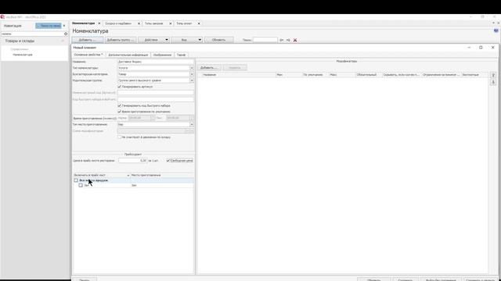
Task: Click Включать в прайс-лист column arrow
Action: coord(128,176)
